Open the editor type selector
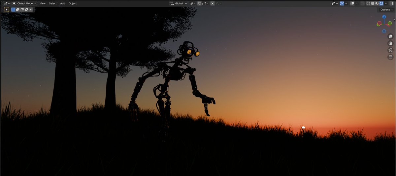 [6, 3]
